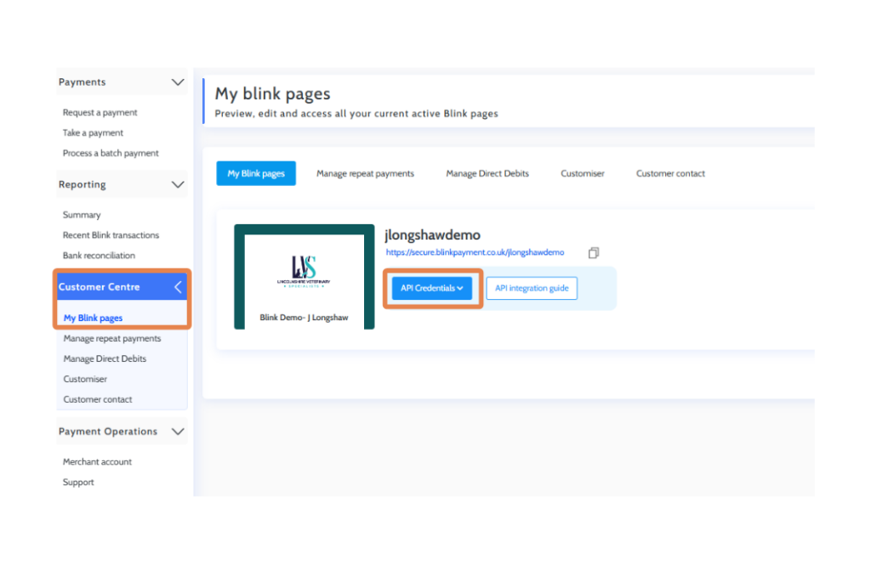Viewport: 871px width, 564px height.
Task: Open Manage Direct Debits in sidebar
Action: click(105, 358)
